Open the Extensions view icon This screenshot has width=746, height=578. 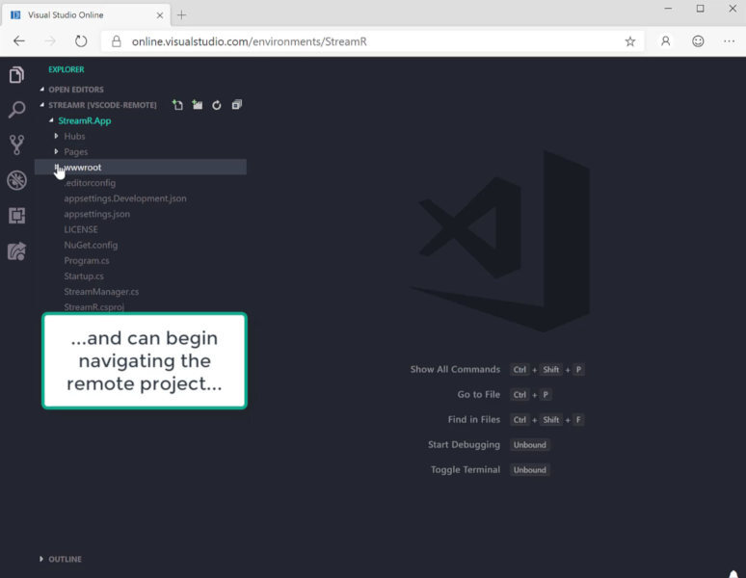click(x=16, y=216)
